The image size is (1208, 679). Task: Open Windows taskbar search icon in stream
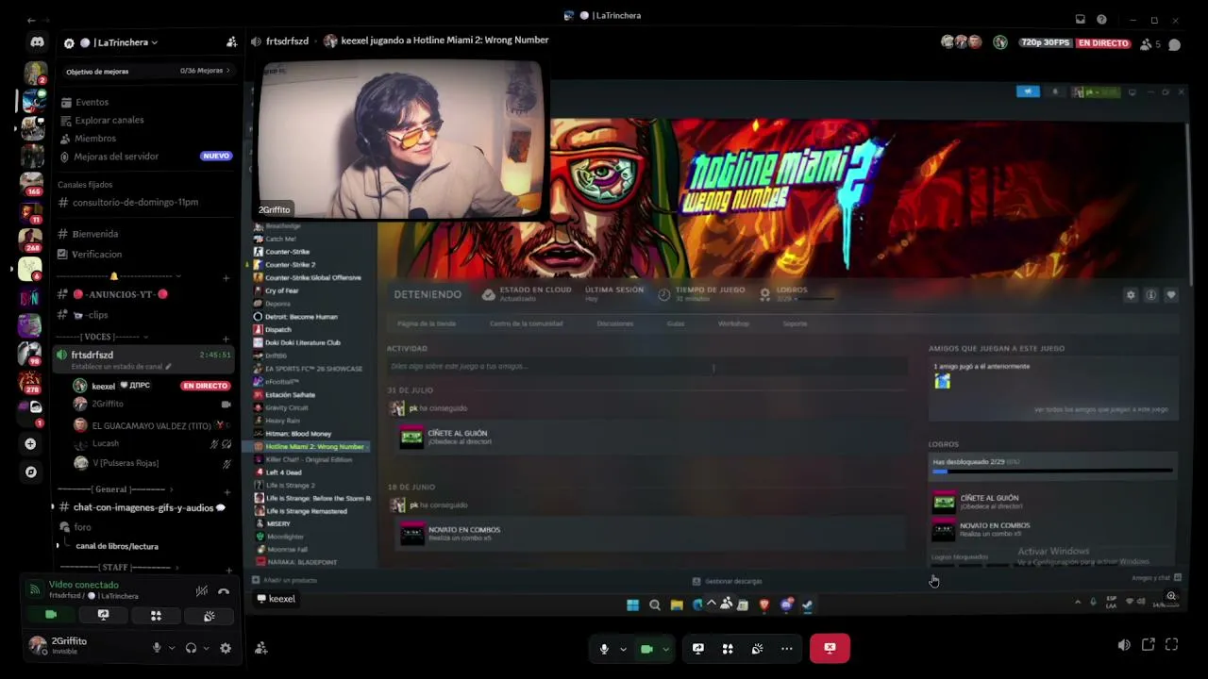(655, 605)
